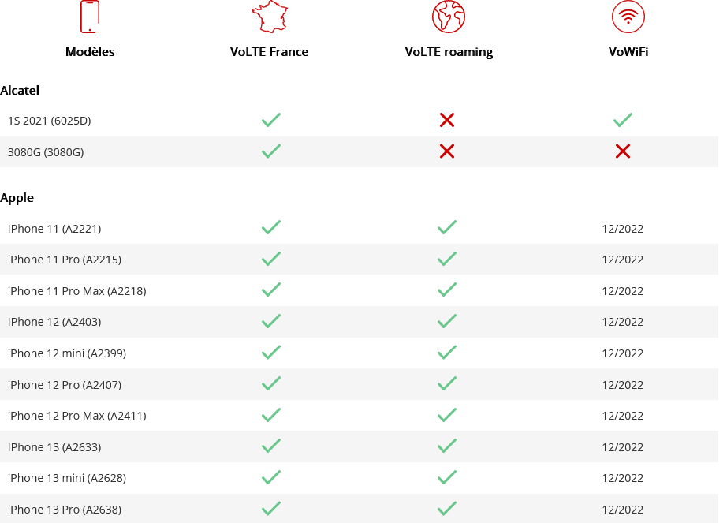Click the red smartphone Modèles icon

point(90,17)
